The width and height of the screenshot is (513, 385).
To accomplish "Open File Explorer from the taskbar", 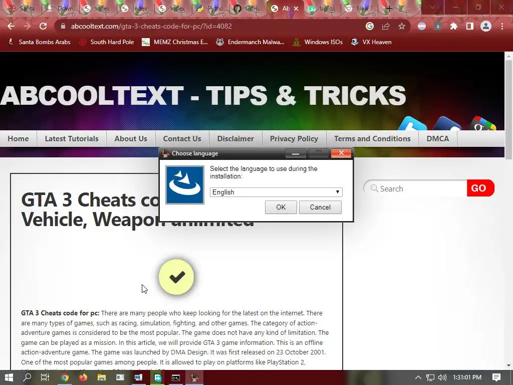I will pos(101,378).
